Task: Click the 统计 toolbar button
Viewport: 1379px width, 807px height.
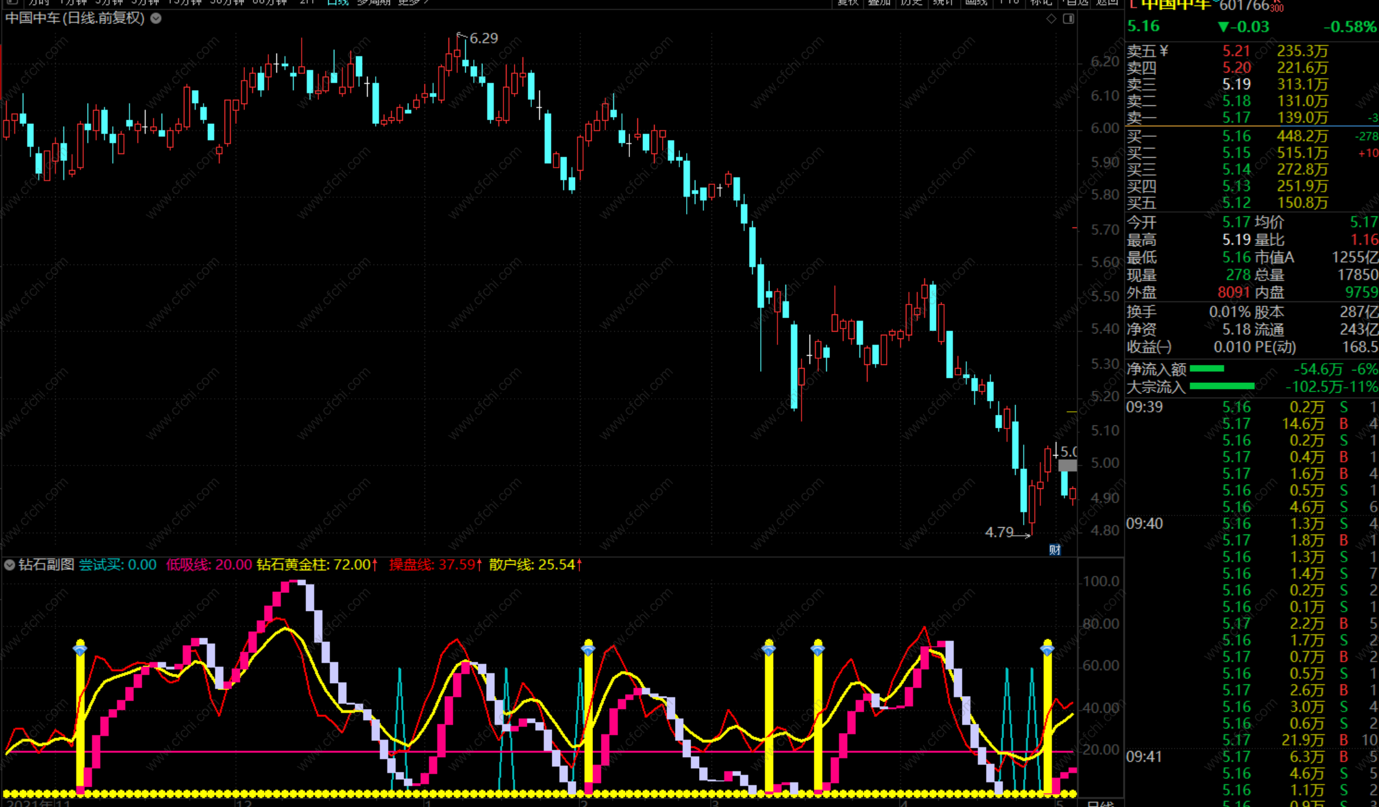Action: pos(943,2)
